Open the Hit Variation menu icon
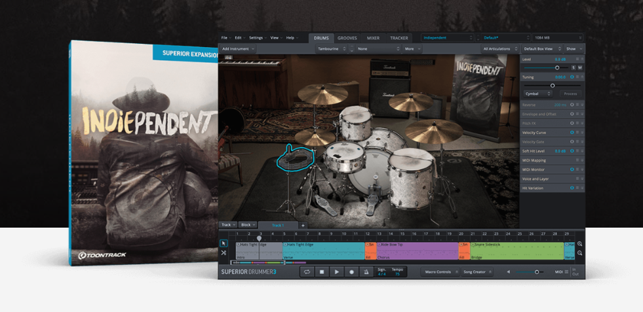The image size is (643, 312). [x=577, y=188]
